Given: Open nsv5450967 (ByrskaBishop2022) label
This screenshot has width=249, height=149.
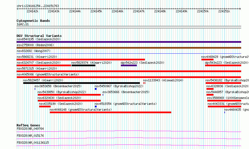Looking at the screenshot, I should [x=119, y=86].
